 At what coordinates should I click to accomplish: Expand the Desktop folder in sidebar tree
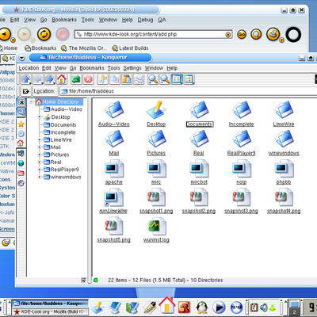(x=40, y=116)
